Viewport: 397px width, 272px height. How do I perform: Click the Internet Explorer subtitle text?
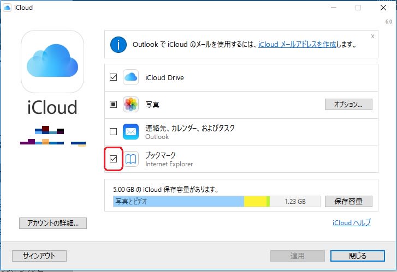click(169, 164)
